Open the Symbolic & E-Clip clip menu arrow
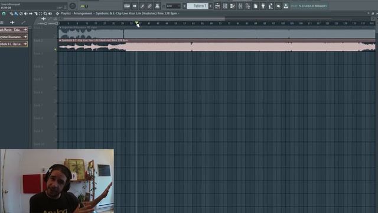This screenshot has height=213, width=378. pyautogui.click(x=60, y=40)
